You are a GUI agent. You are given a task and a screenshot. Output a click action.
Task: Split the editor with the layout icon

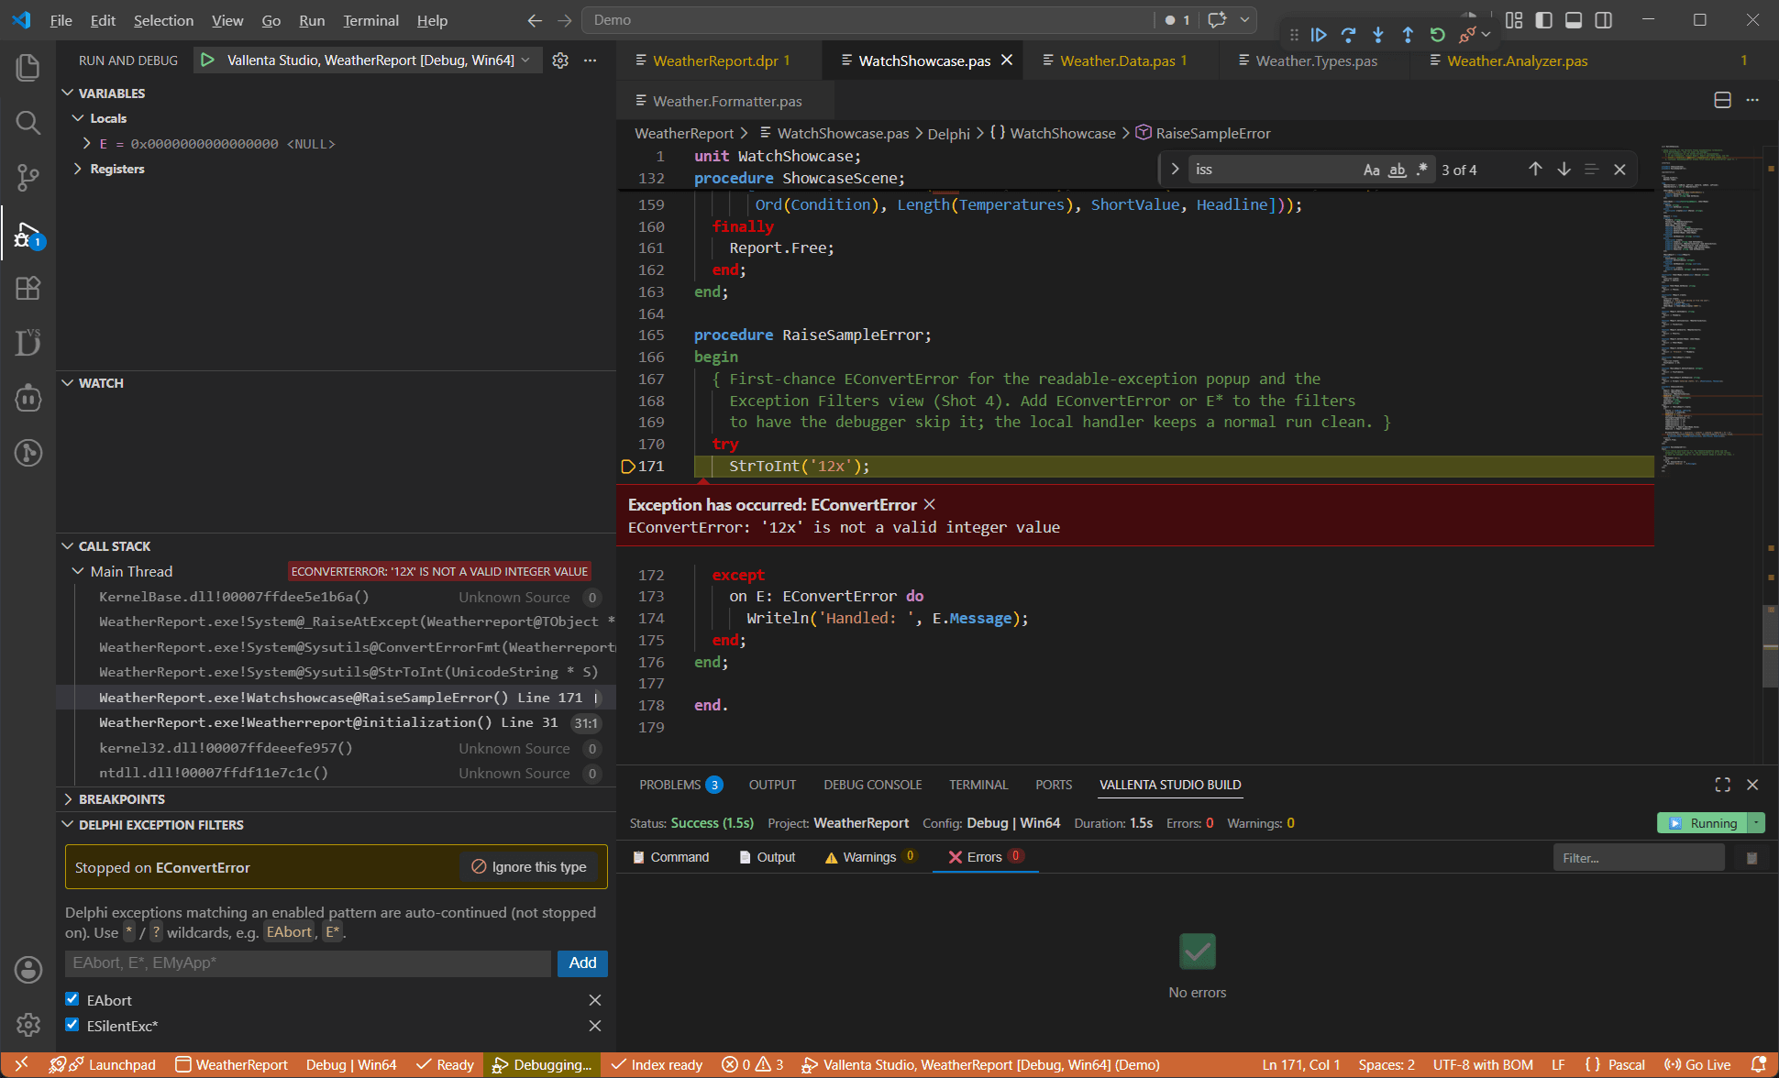[x=1723, y=100]
